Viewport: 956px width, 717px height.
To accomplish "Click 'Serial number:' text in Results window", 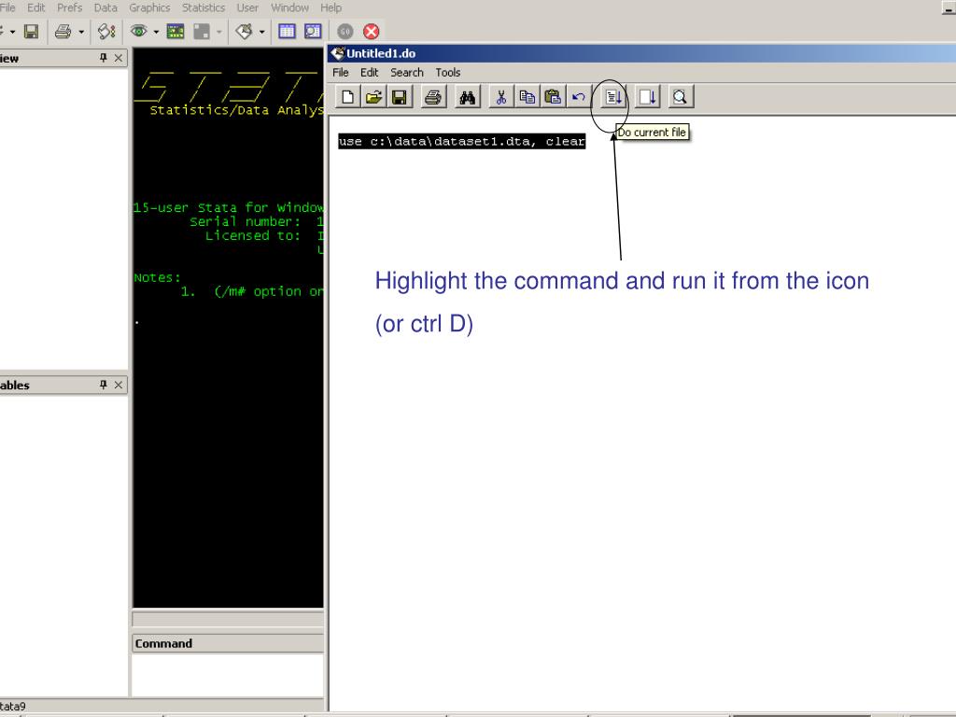I will point(246,221).
